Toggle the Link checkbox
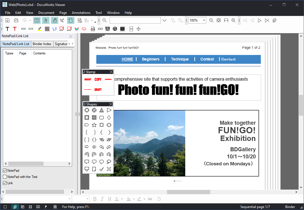 [5, 183]
